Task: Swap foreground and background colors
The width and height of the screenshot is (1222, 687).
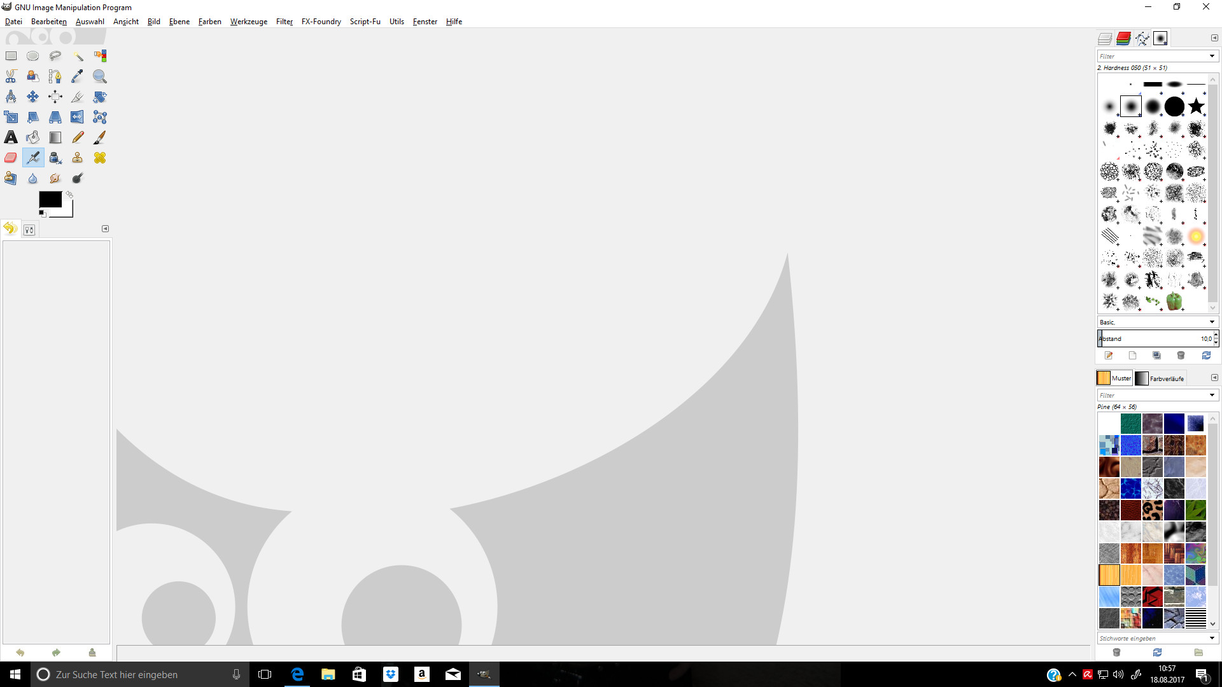Action: point(69,195)
